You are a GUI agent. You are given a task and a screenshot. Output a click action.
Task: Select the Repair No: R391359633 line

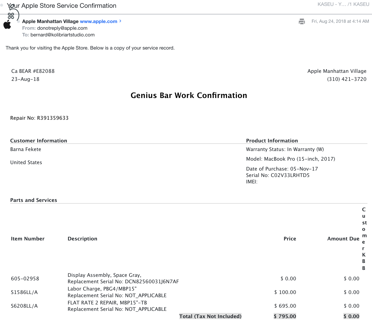tap(39, 118)
